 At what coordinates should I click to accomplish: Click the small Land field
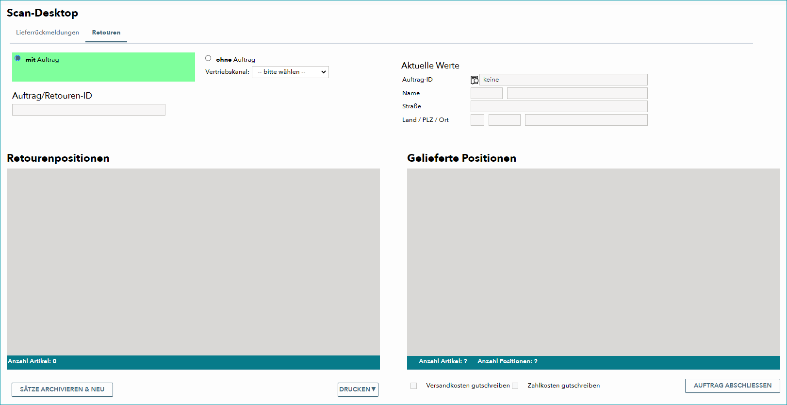tap(477, 120)
